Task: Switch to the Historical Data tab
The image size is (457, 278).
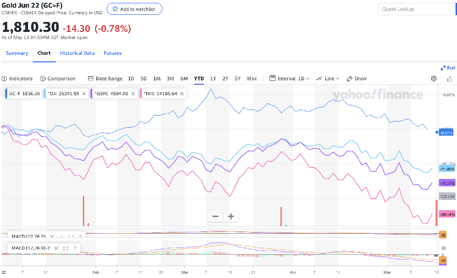Action: [77, 53]
